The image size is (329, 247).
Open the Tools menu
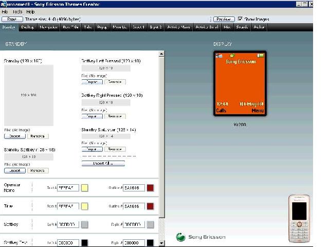(17, 12)
